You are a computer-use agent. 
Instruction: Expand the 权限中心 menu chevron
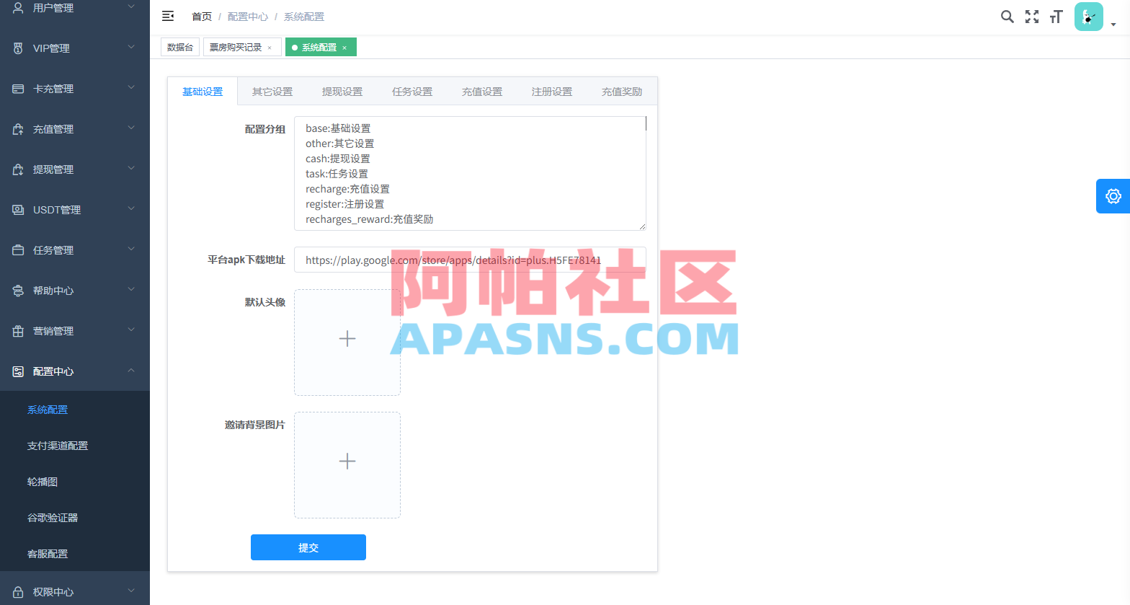point(131,591)
